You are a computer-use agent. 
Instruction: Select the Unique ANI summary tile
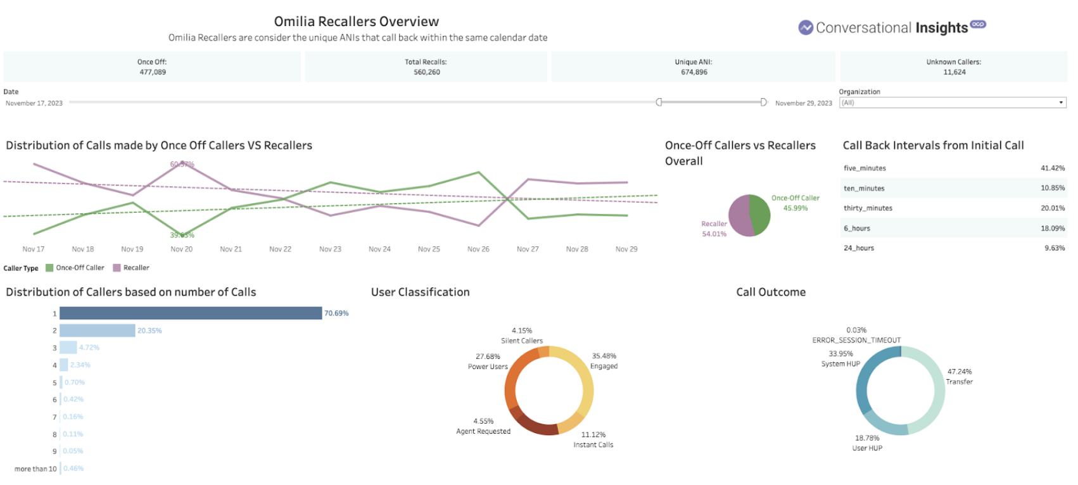click(694, 67)
